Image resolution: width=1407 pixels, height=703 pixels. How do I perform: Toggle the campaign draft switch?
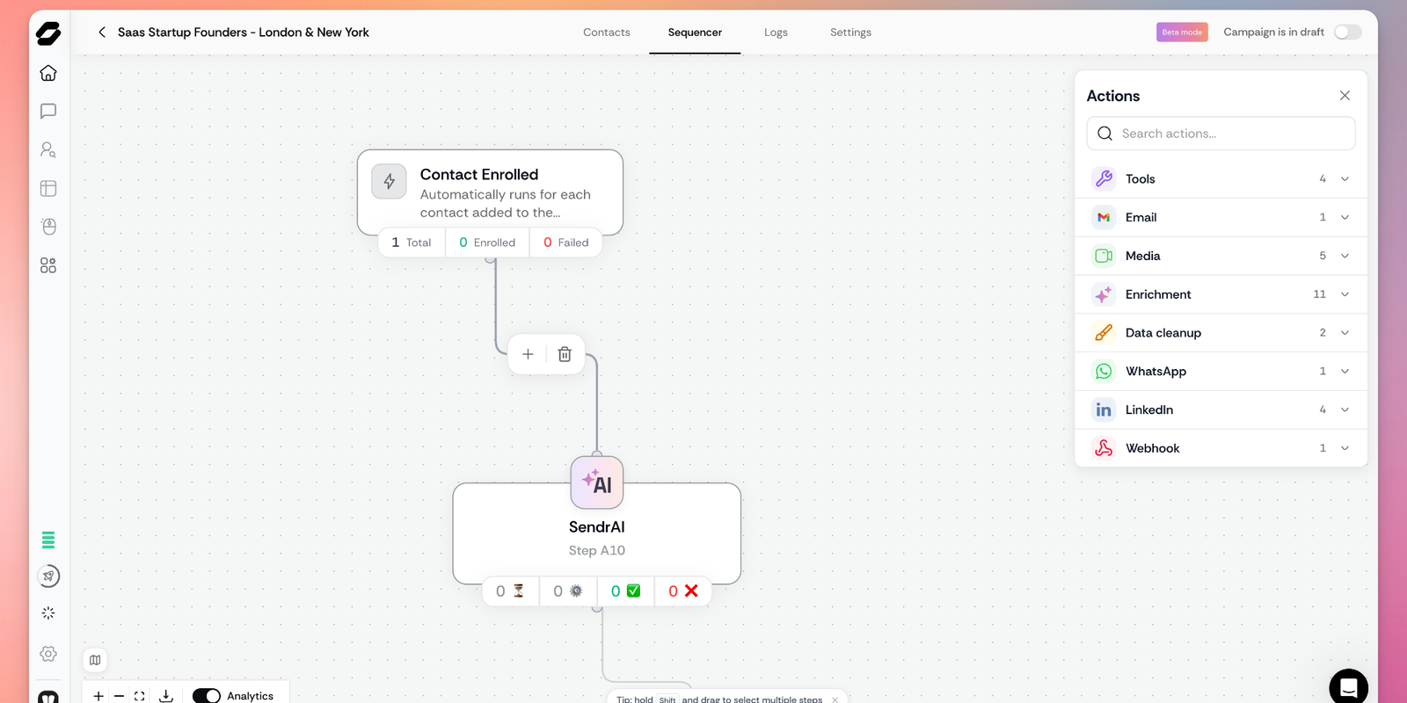tap(1347, 33)
